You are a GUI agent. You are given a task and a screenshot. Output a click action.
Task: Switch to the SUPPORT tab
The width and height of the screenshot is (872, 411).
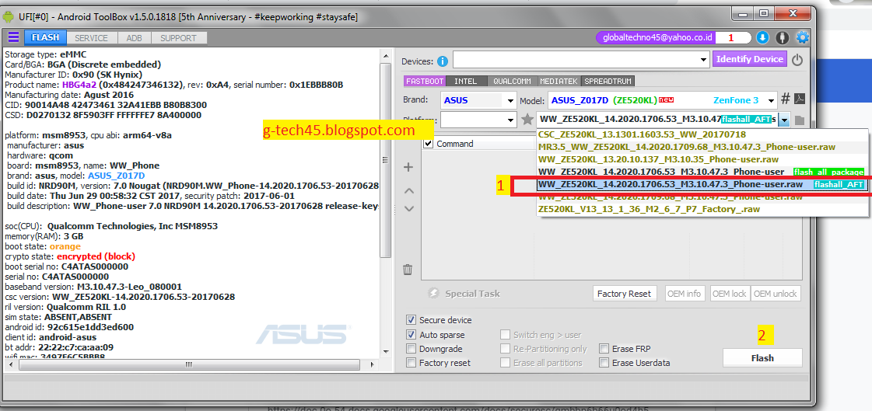point(178,38)
